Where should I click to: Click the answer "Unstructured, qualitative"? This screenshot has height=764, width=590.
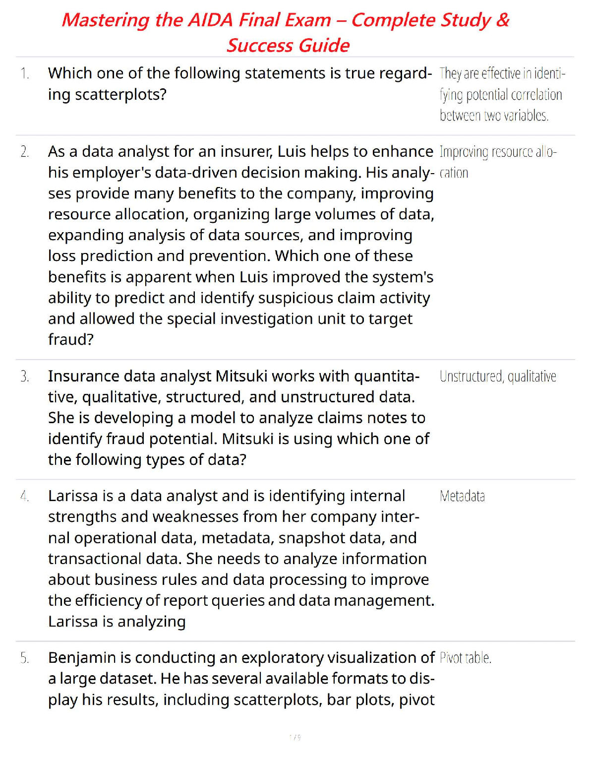coord(498,377)
